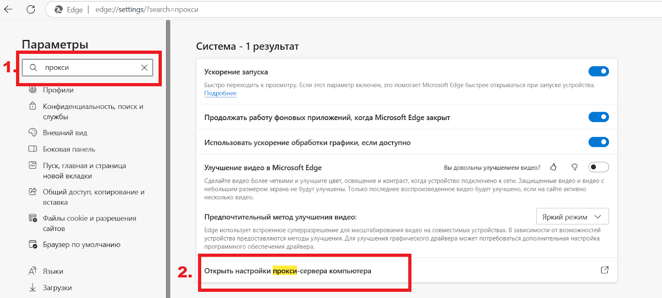Click the sidebar vertical scrollbar
662x298 pixels.
pos(168,159)
